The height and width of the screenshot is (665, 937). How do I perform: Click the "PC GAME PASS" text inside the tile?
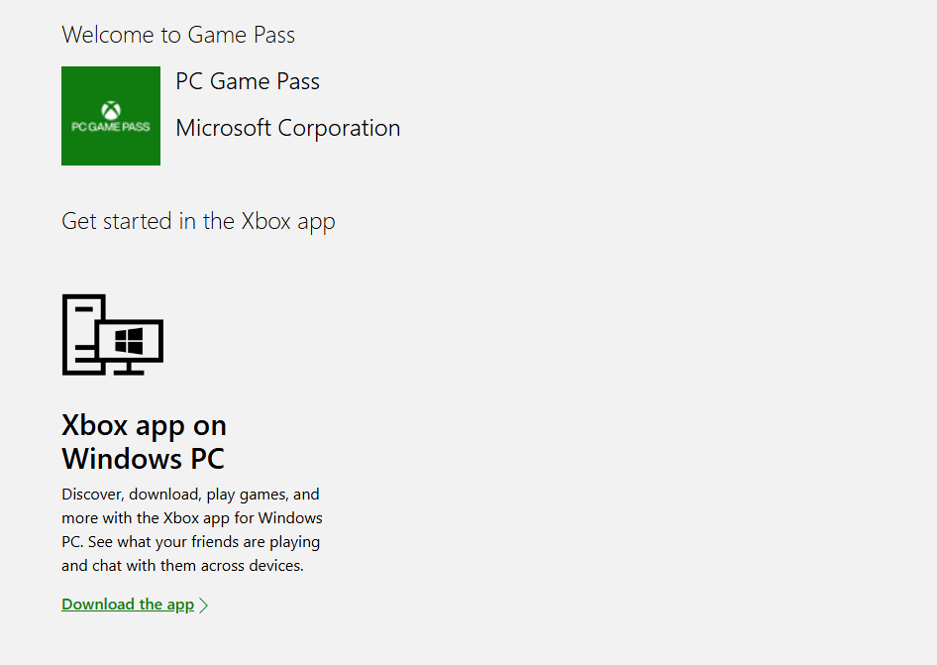[111, 127]
